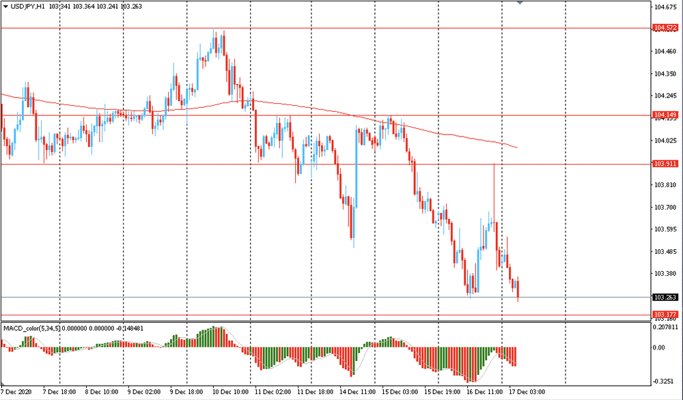Click the 15 Dec 19:00 time label

(x=442, y=392)
